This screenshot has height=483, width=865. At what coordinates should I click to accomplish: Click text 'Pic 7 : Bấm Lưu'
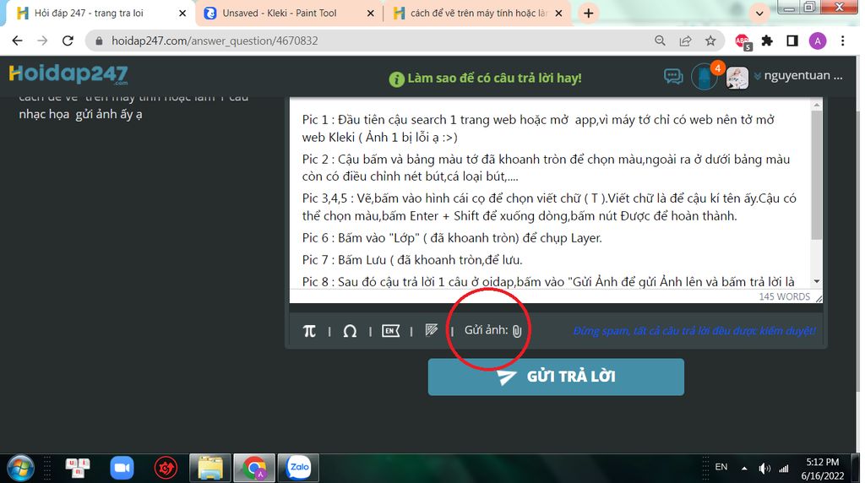(344, 260)
